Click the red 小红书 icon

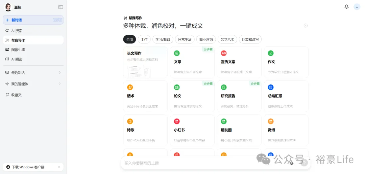click(x=177, y=121)
